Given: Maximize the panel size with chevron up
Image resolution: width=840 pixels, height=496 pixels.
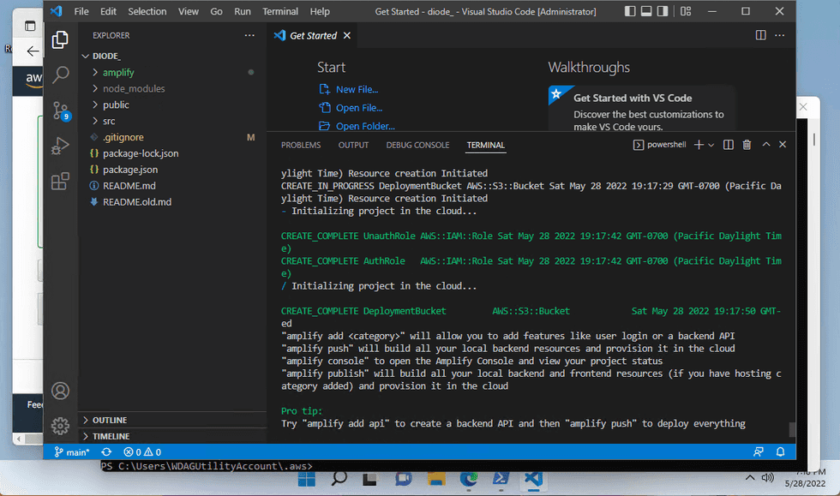Looking at the screenshot, I should point(765,145).
